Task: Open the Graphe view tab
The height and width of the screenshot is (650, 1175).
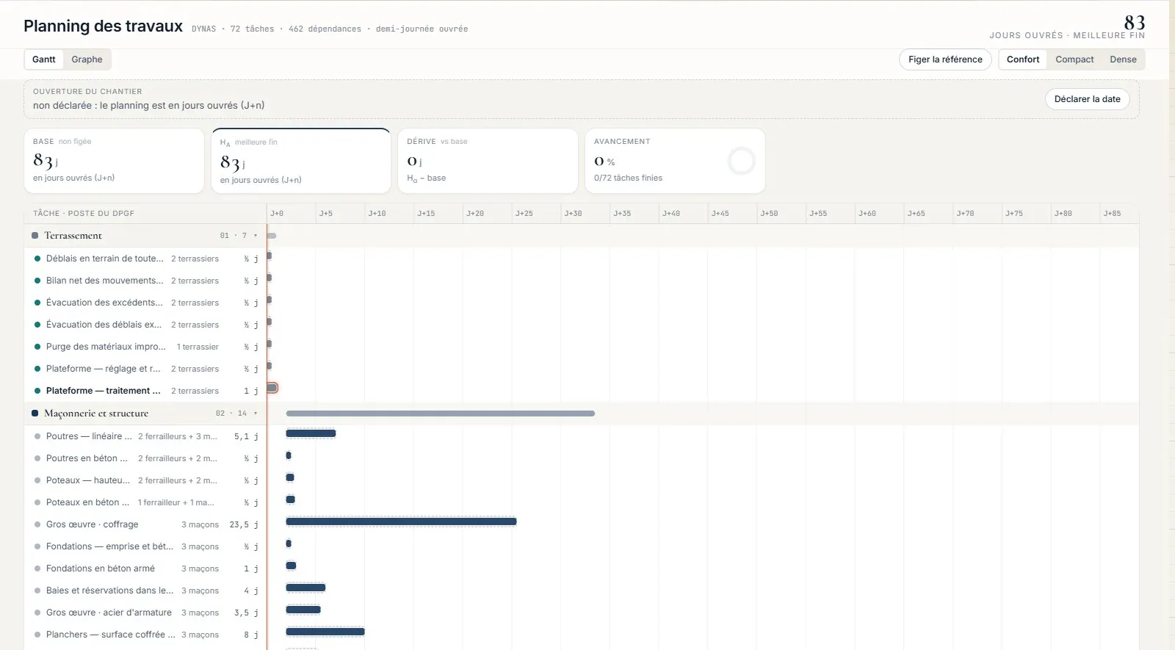Action: pyautogui.click(x=87, y=59)
